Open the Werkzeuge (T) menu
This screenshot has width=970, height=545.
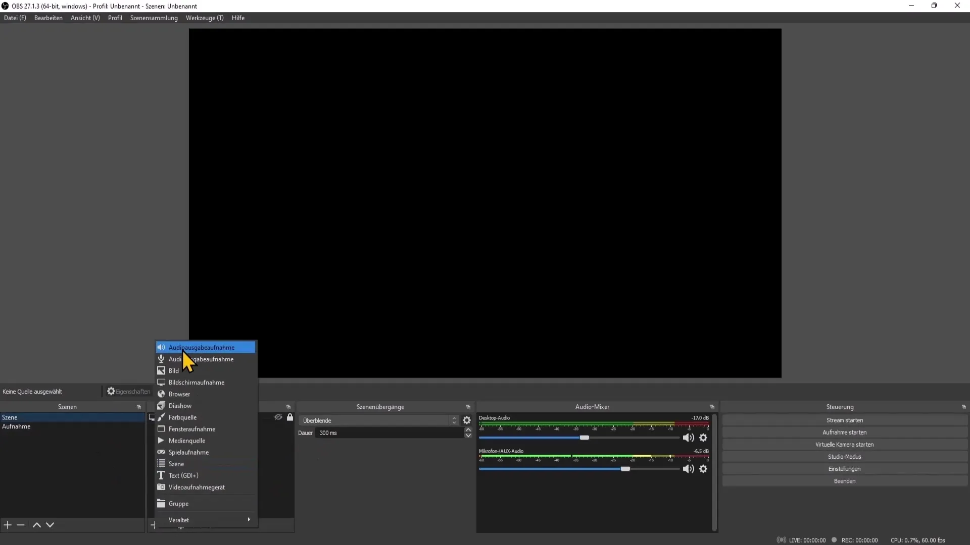click(x=205, y=18)
